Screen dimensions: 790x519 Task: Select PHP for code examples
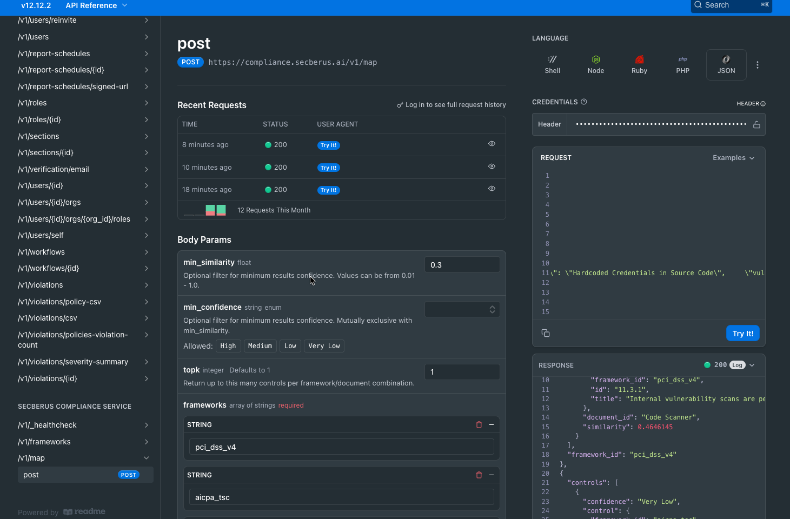(682, 64)
